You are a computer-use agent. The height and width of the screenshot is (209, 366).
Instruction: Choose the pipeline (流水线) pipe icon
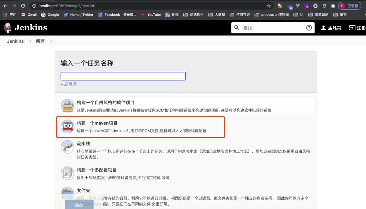pyautogui.click(x=67, y=147)
